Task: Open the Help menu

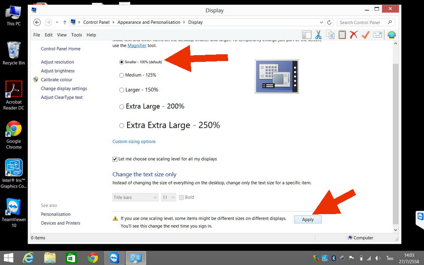Action: coord(91,35)
